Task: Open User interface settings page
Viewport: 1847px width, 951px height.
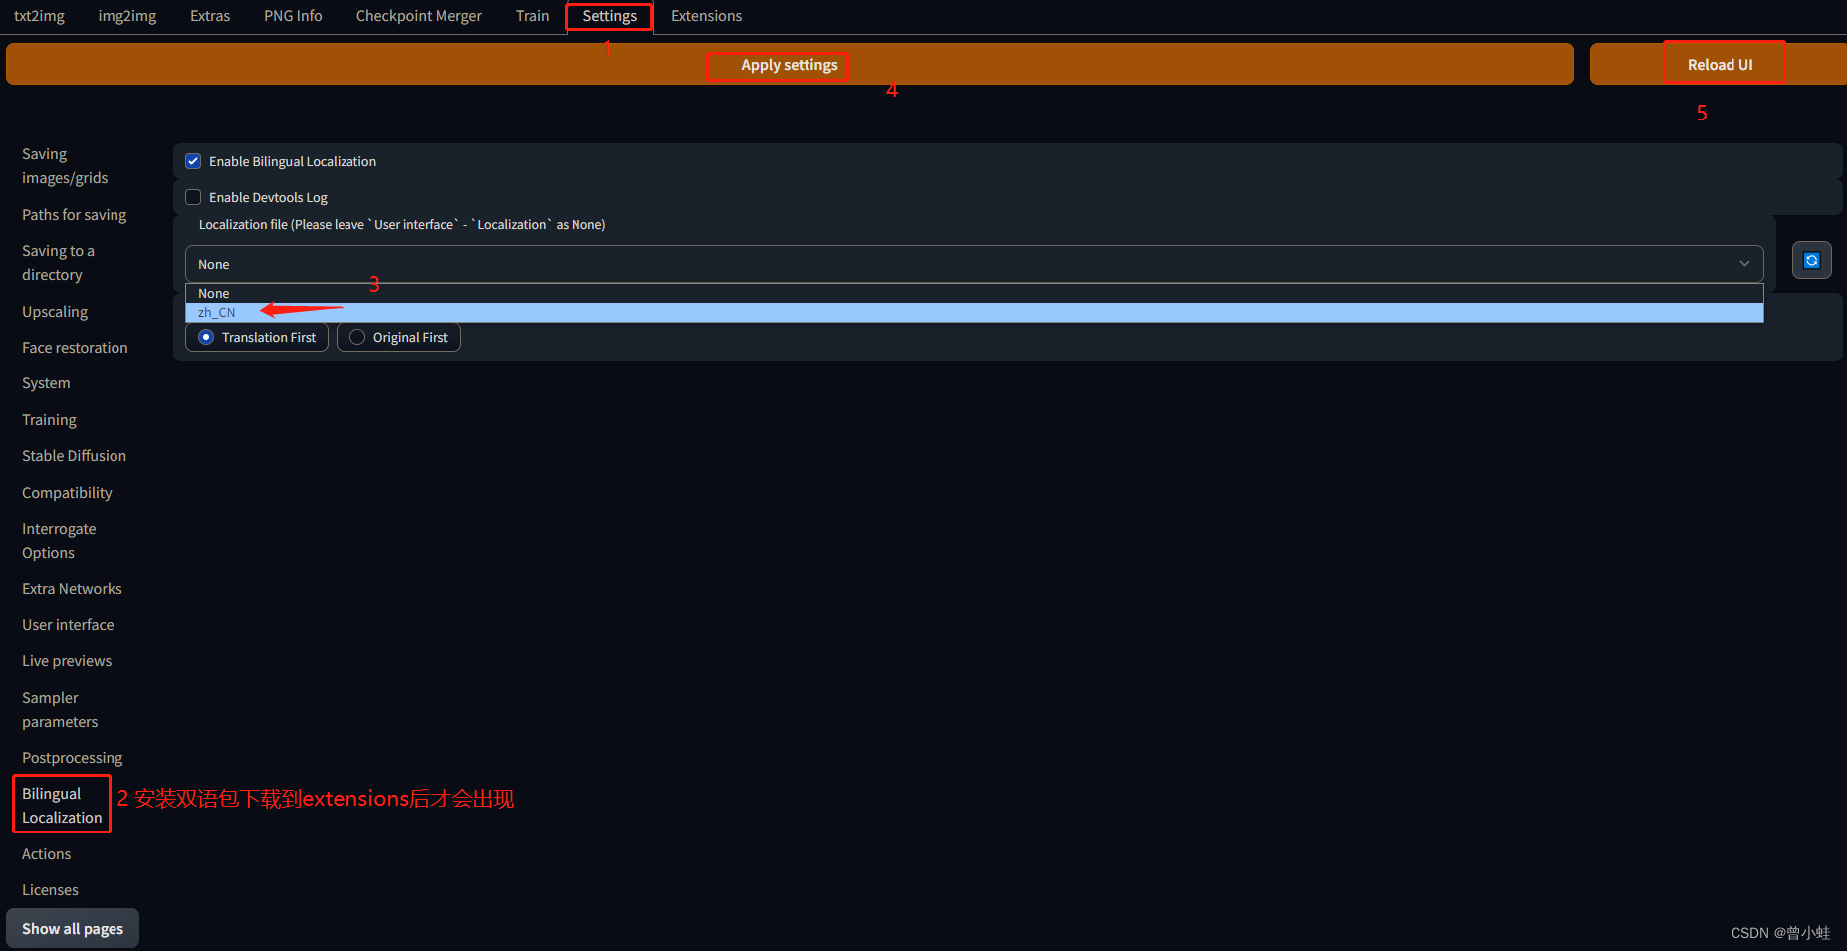Action: [68, 625]
